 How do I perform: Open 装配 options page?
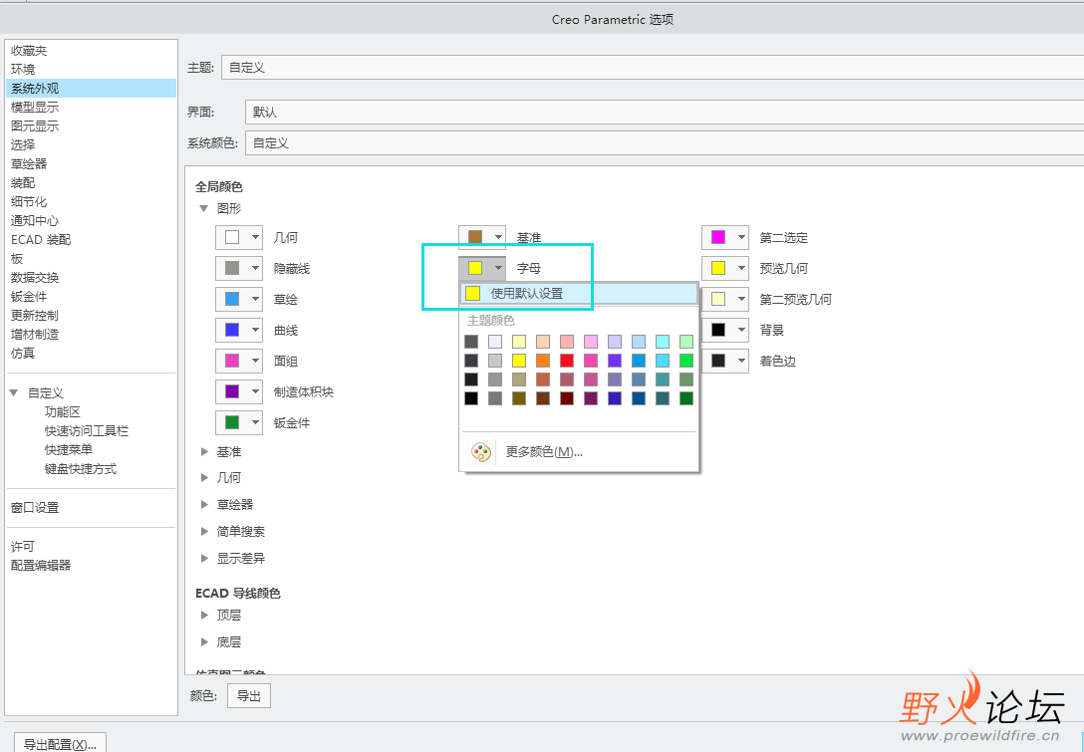(23, 182)
